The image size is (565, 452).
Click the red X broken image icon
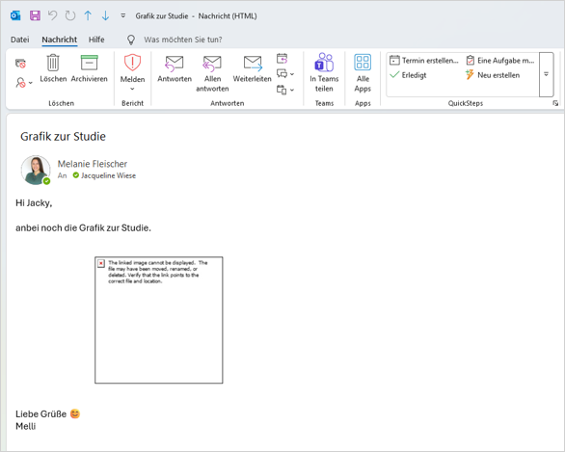tap(101, 264)
